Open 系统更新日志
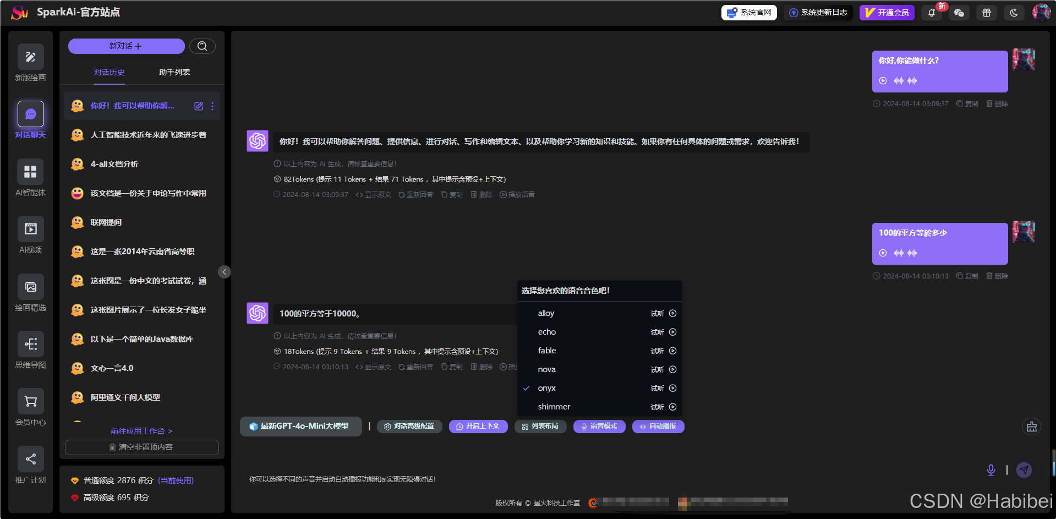The width and height of the screenshot is (1056, 519). [x=818, y=13]
